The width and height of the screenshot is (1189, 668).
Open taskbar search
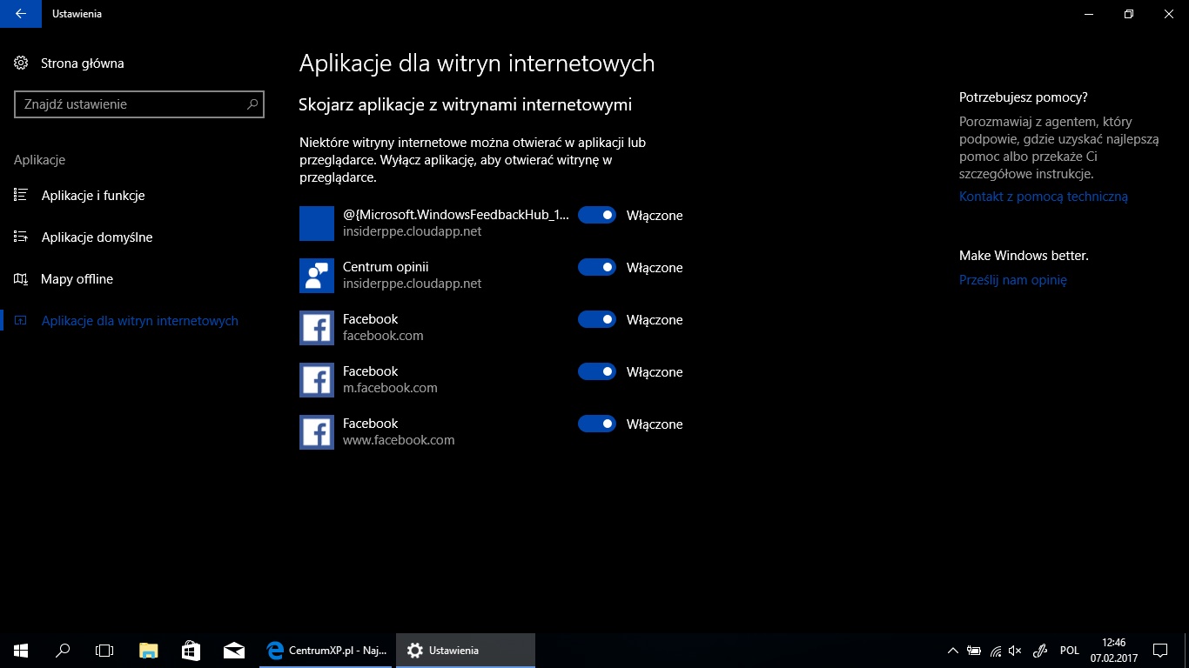(x=63, y=650)
